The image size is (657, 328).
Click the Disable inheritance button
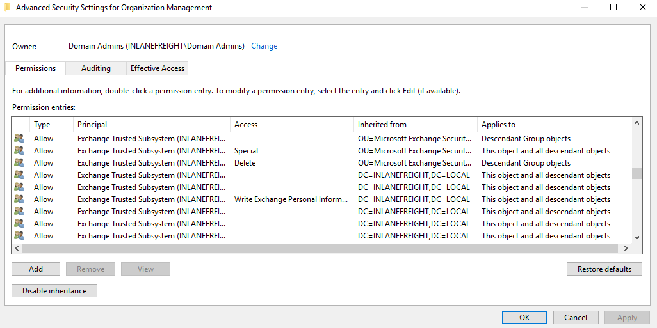tap(54, 291)
